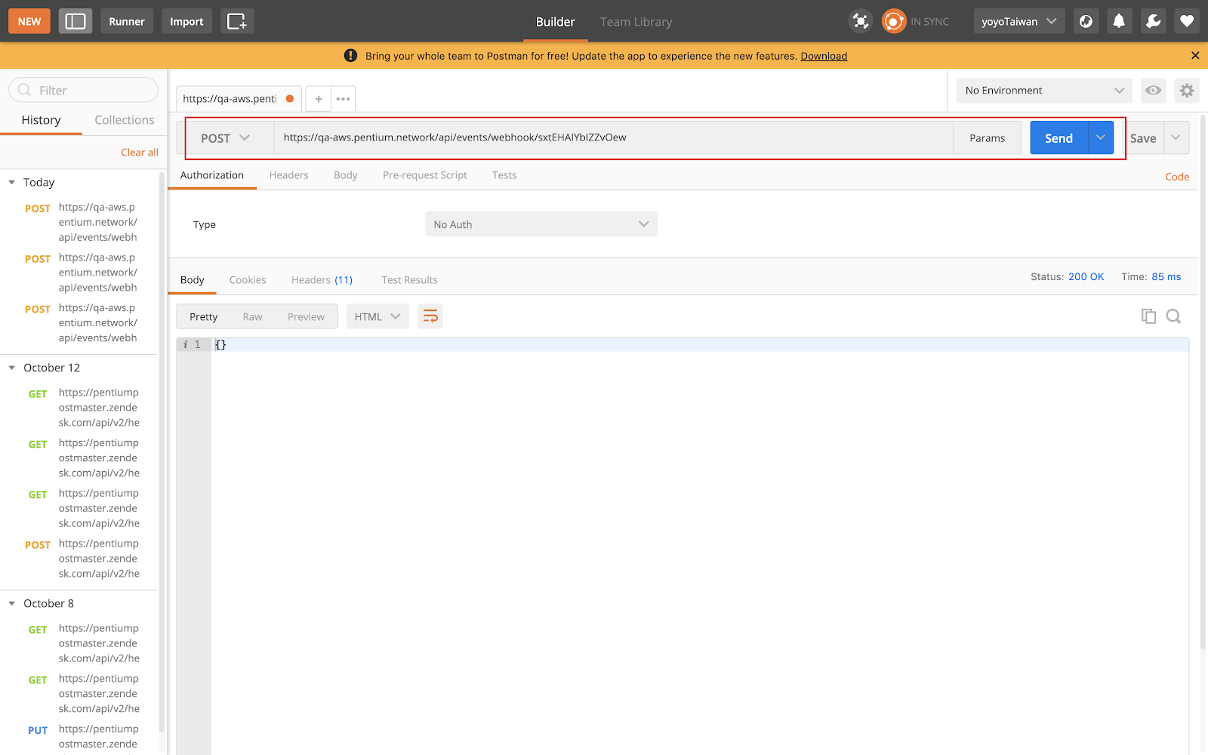Open the Interceptor icon in the header

tap(860, 21)
